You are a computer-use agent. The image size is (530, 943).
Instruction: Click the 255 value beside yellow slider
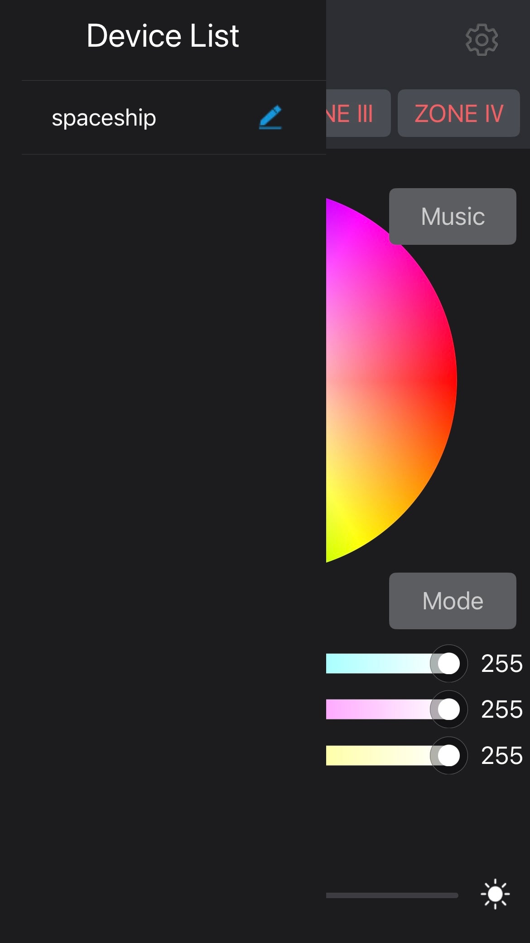click(x=501, y=756)
